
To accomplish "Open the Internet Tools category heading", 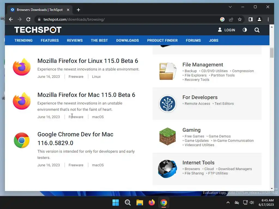I will tap(198, 163).
